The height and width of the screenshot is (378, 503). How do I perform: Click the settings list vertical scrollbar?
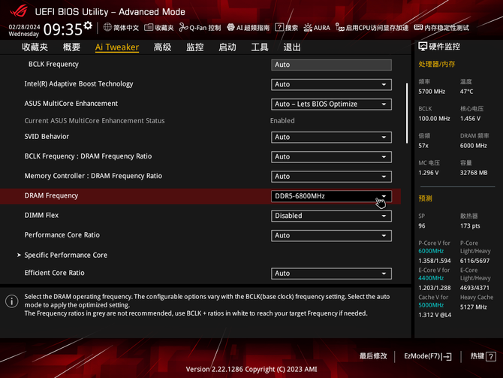(x=408, y=113)
